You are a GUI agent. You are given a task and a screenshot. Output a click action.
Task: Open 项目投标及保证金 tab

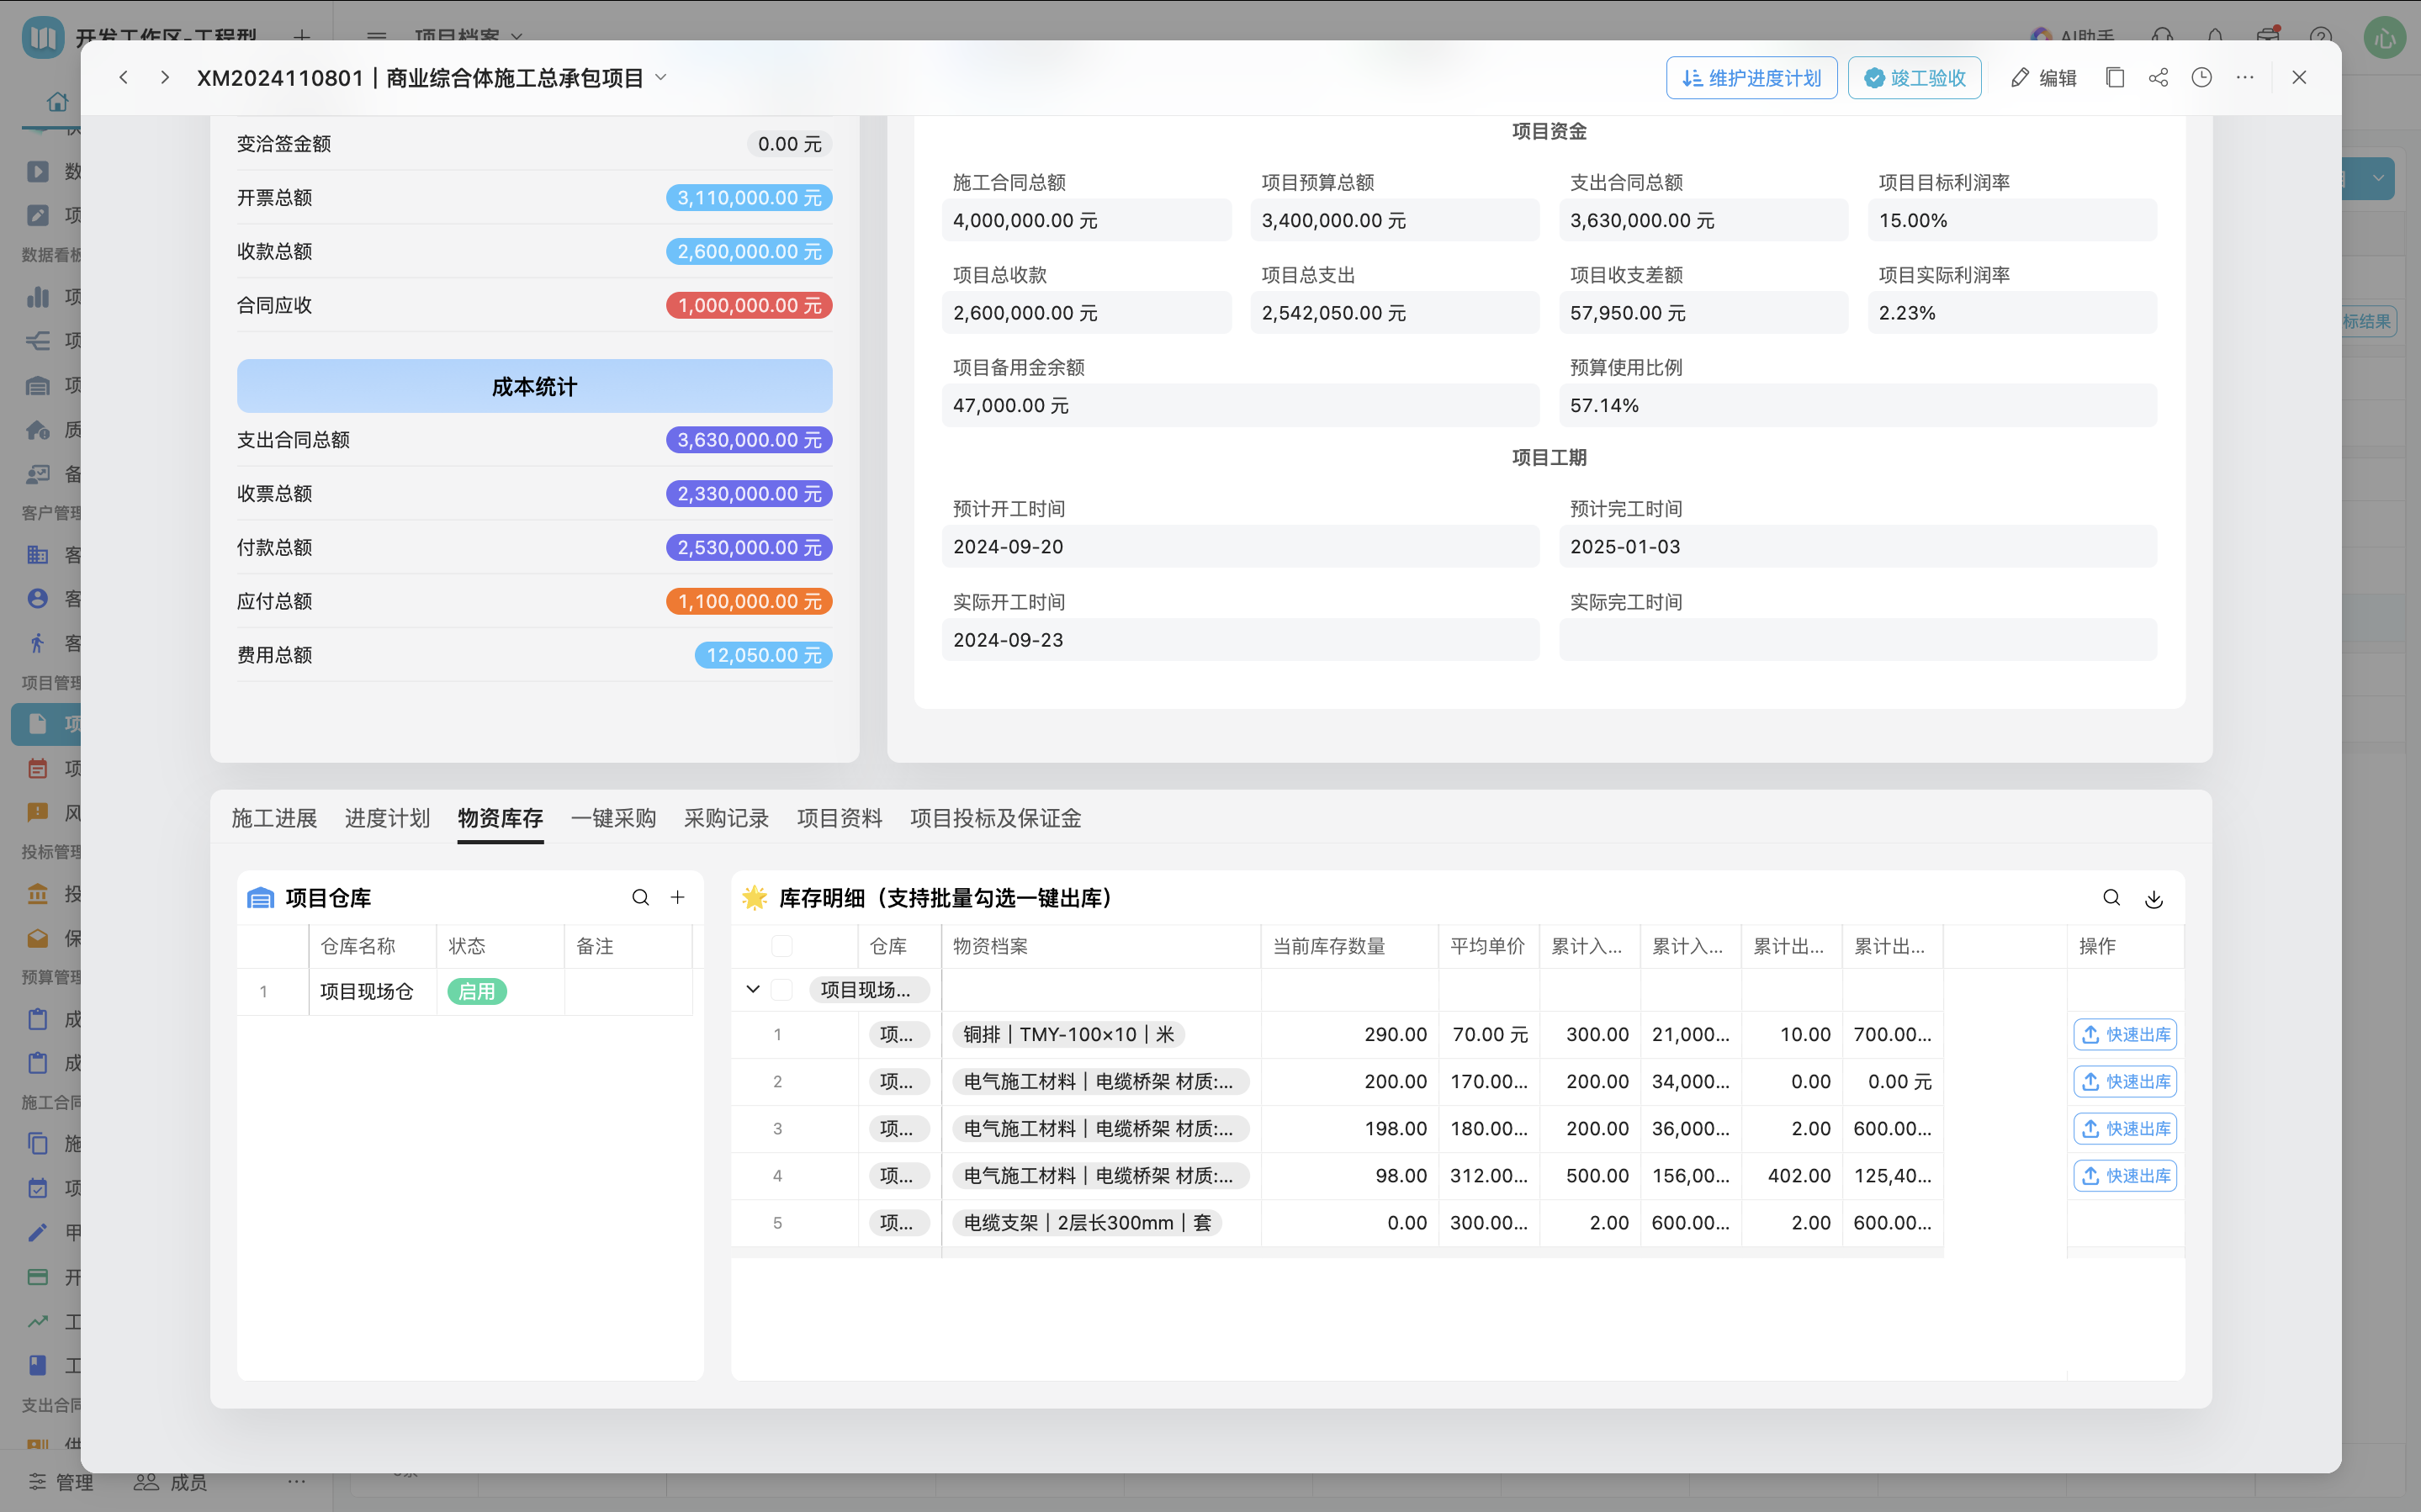point(995,818)
